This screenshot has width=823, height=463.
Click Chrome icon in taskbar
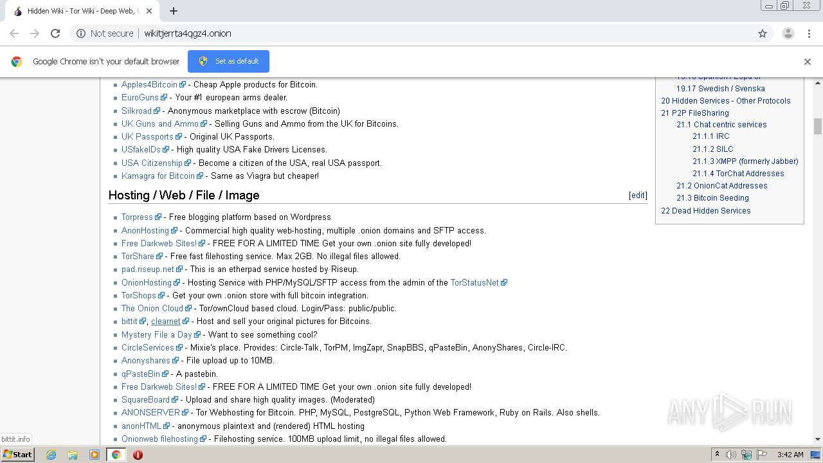(x=116, y=455)
